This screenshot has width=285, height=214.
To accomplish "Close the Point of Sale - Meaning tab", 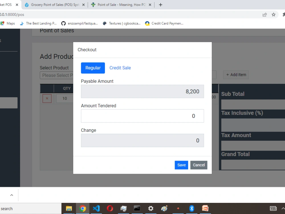I will [150, 5].
